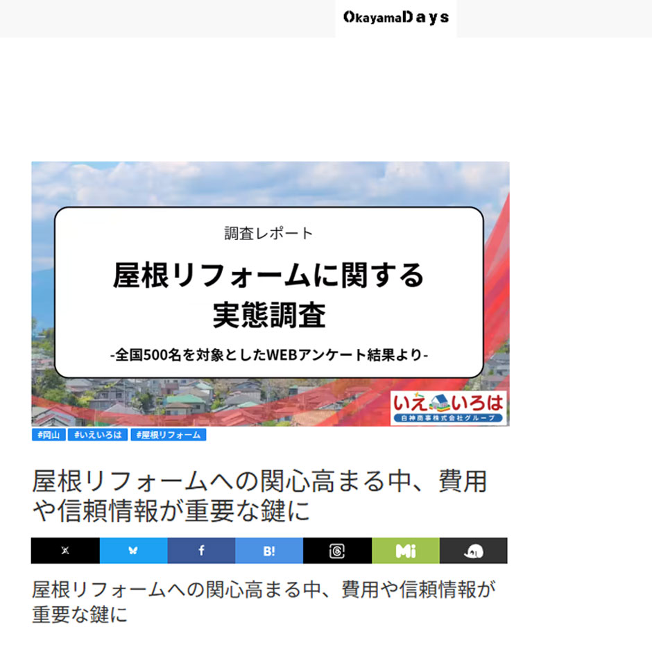Screen dimensions: 652x645
Task: Share the article on X
Action: (x=65, y=551)
